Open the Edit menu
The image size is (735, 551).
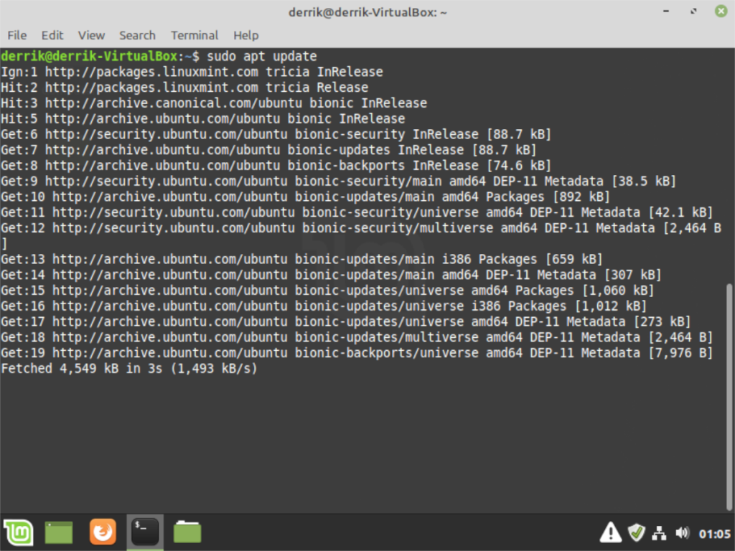(x=52, y=35)
